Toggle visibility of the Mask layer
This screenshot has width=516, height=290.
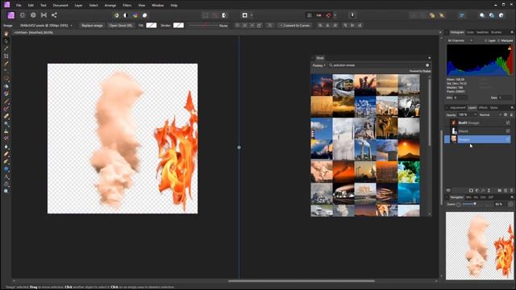(x=507, y=131)
